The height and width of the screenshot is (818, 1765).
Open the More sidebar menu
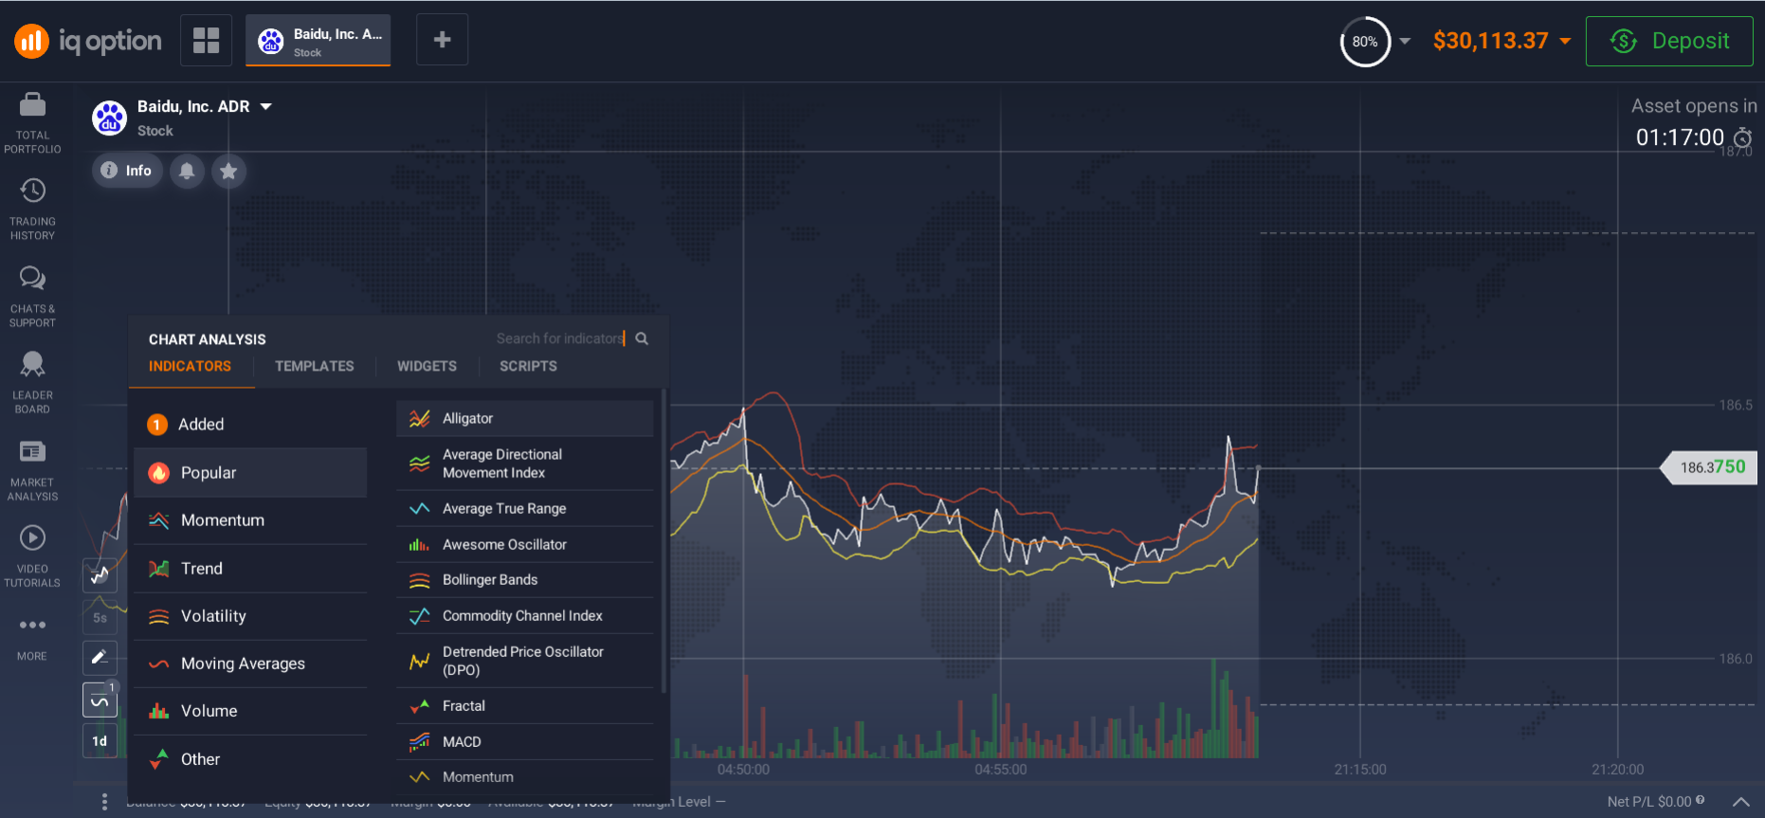(32, 638)
